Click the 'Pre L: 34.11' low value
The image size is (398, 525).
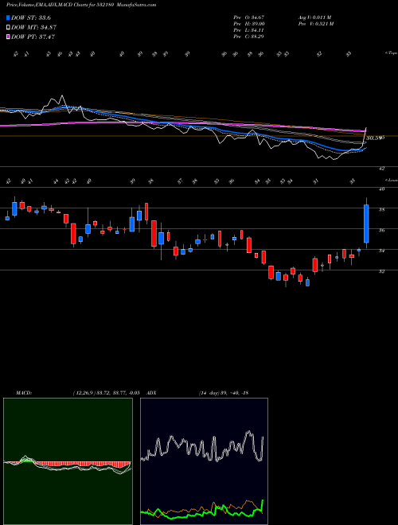(x=249, y=29)
